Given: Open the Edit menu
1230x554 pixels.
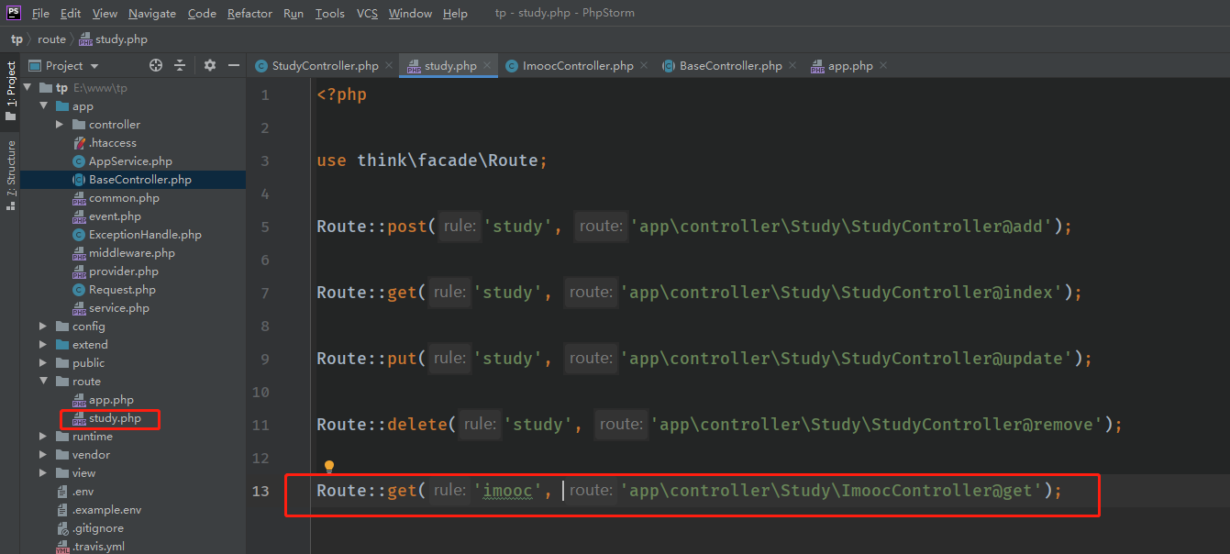Looking at the screenshot, I should (x=71, y=13).
